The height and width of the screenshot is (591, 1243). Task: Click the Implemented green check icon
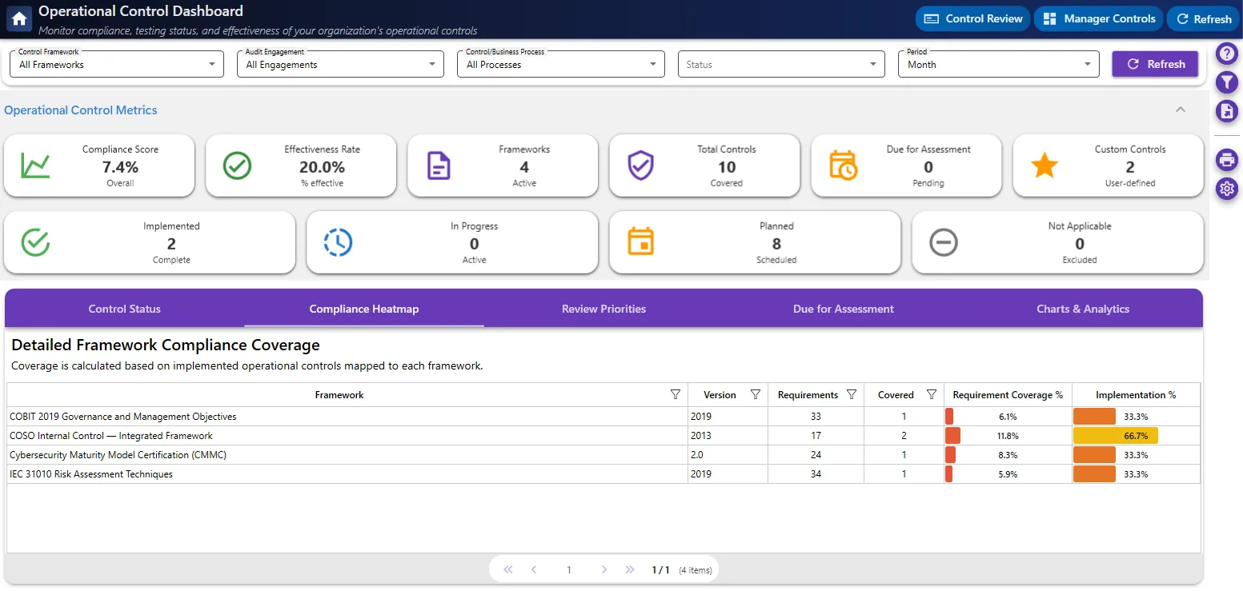tap(35, 242)
